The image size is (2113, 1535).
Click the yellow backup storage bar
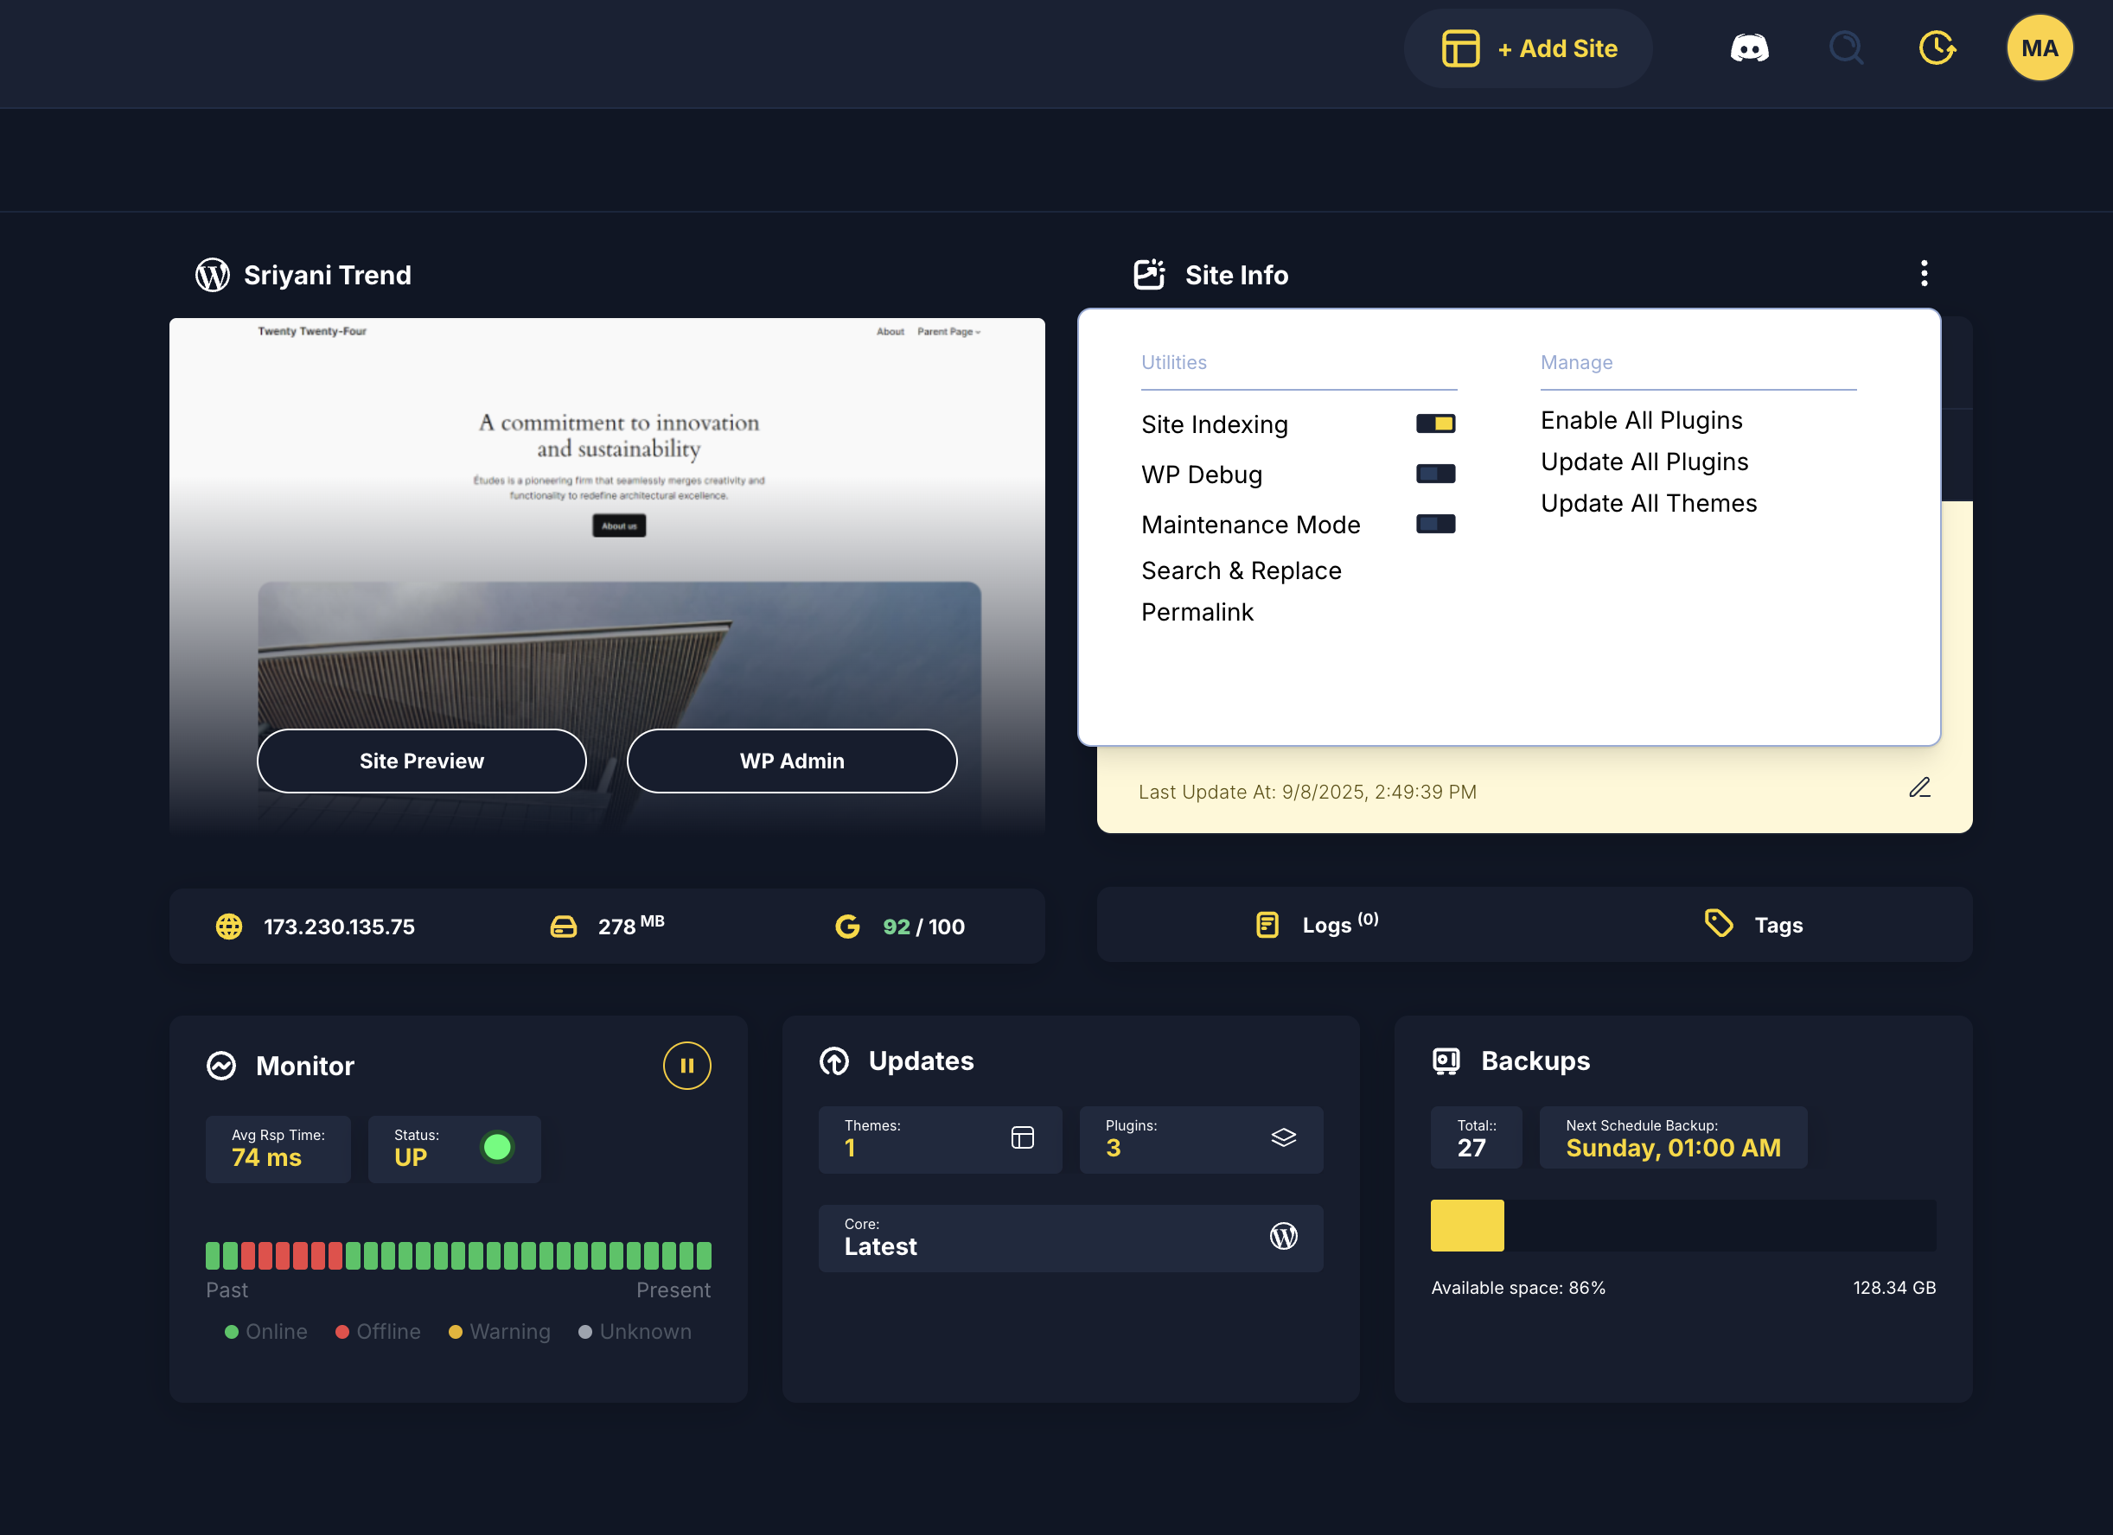point(1466,1225)
